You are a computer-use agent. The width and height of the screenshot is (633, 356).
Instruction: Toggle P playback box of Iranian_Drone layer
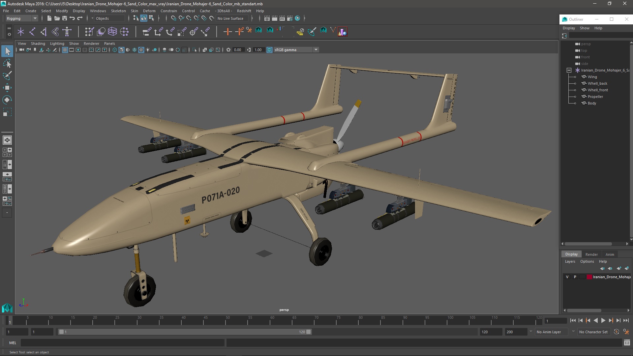(575, 277)
